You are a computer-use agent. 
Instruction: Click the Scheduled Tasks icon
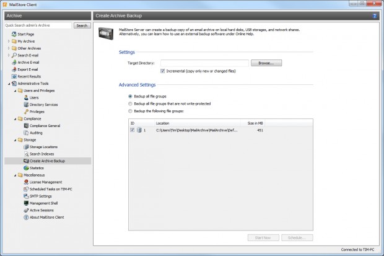26,189
